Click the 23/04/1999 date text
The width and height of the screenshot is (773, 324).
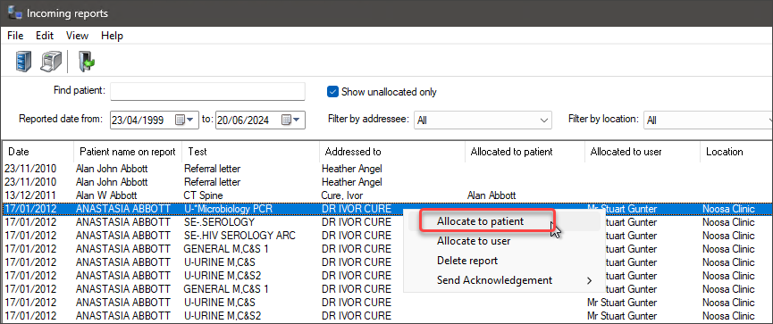[x=138, y=120]
